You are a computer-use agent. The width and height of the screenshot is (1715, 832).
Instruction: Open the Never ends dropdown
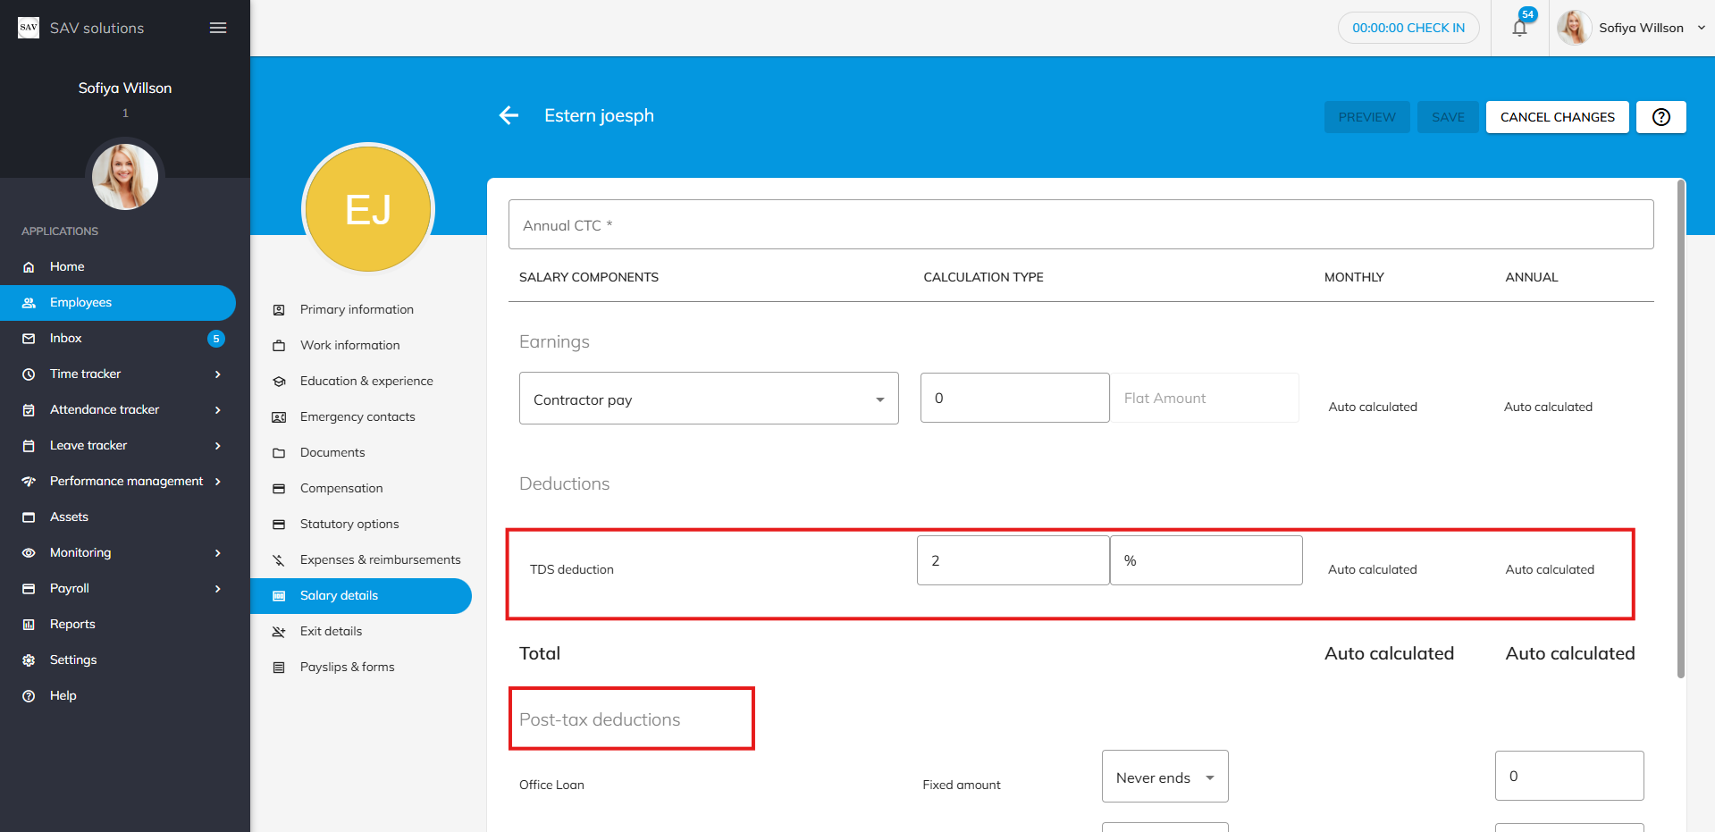click(x=1164, y=777)
